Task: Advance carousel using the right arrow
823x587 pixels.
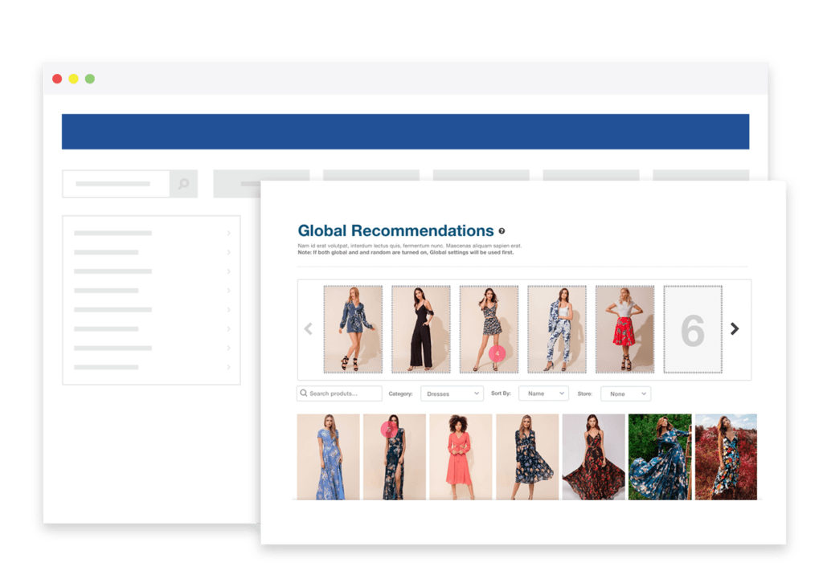Action: coord(734,328)
